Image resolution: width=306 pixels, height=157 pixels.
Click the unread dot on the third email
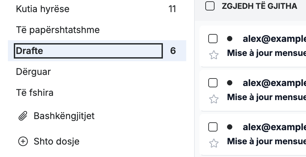coord(230,127)
